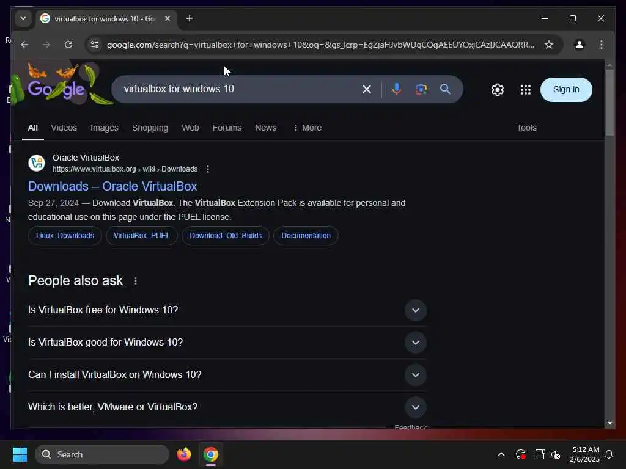626x469 pixels.
Task: Switch to the Images tab
Action: [x=104, y=128]
